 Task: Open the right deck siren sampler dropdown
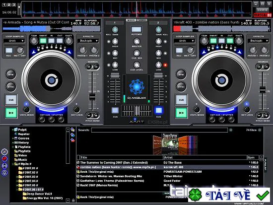185,41
